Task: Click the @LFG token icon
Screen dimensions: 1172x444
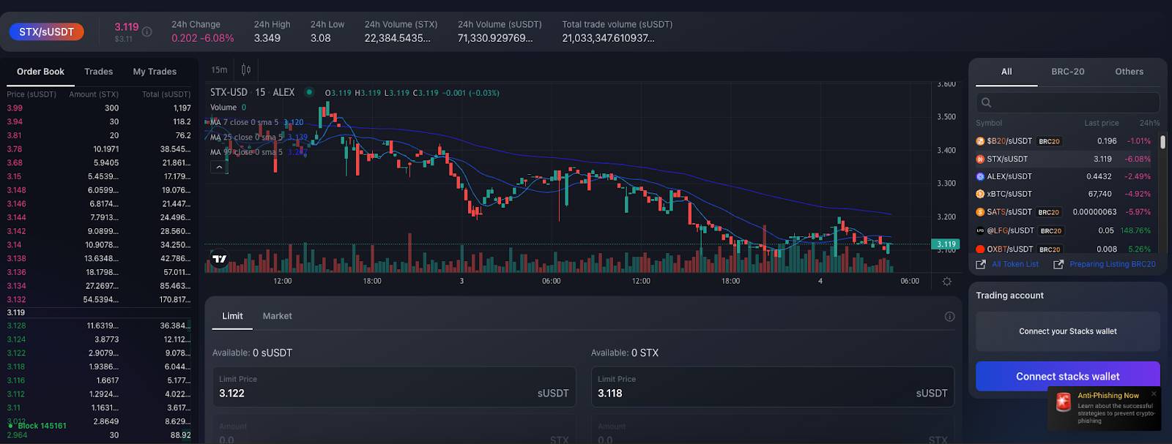Action: (980, 230)
